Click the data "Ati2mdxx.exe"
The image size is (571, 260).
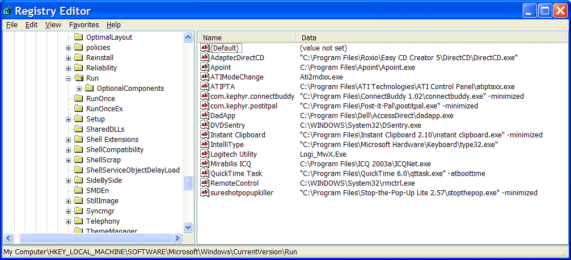pos(322,77)
